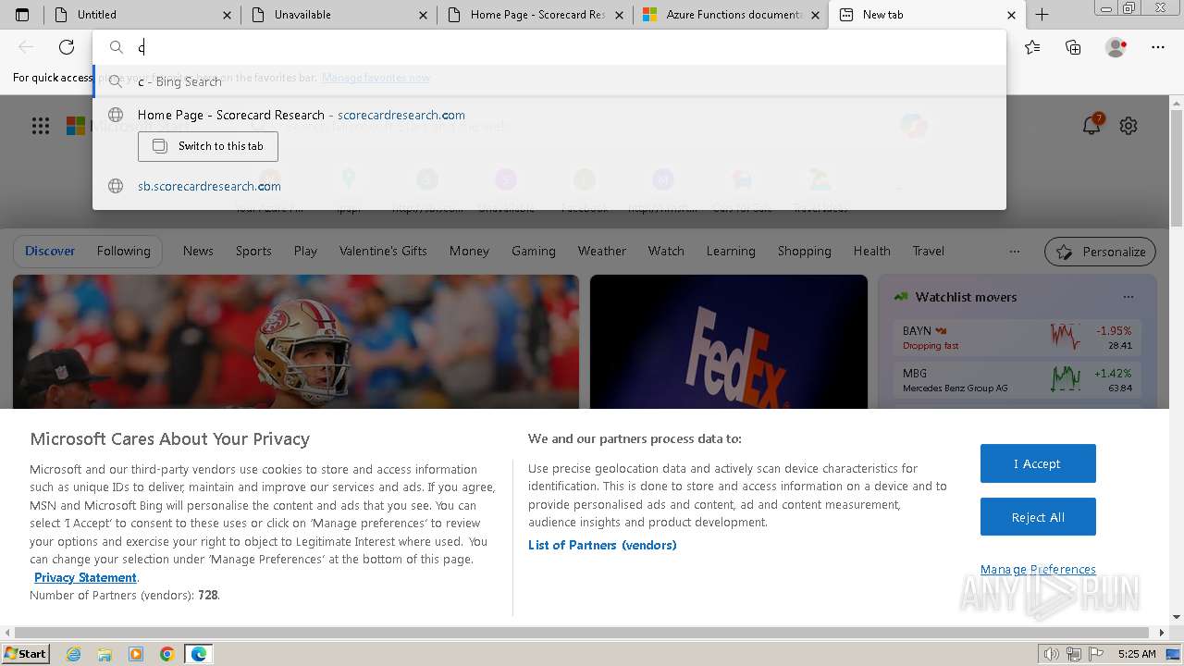The height and width of the screenshot is (666, 1184).
Task: Select Home Page - Scorecard Research suggestion
Action: click(x=549, y=115)
